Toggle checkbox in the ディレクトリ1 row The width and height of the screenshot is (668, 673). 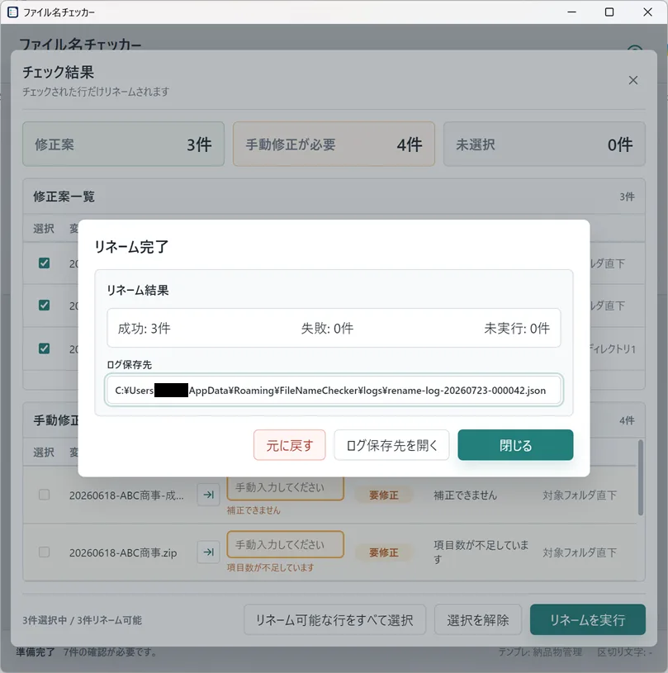(44, 348)
